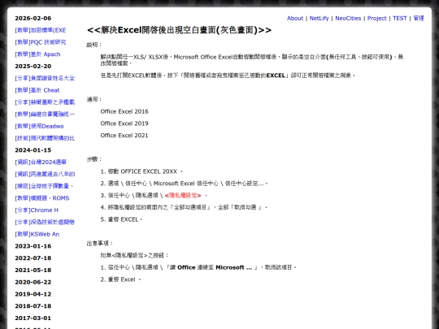Click the '說明：' section heading
Viewport: 439px width, 329px height.
tap(94, 45)
